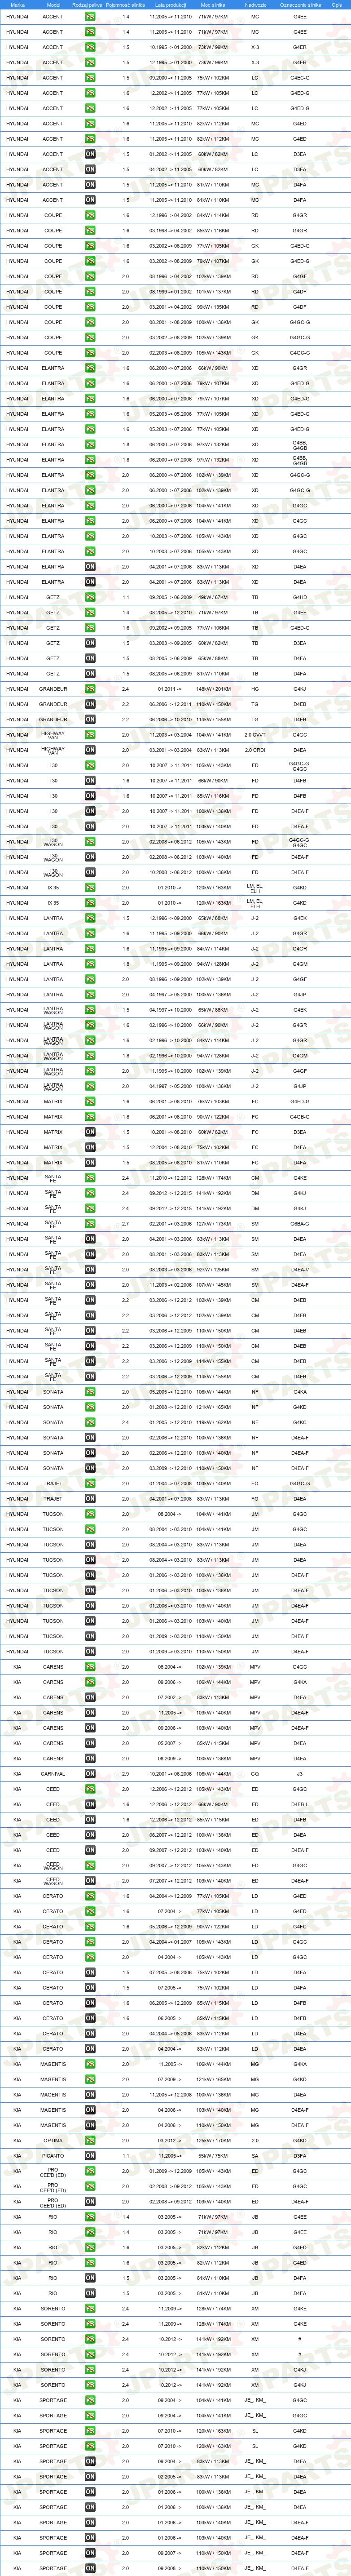Click the 'Lata produkcji' column header
Image resolution: width=351 pixels, height=2576 pixels.
171,5
